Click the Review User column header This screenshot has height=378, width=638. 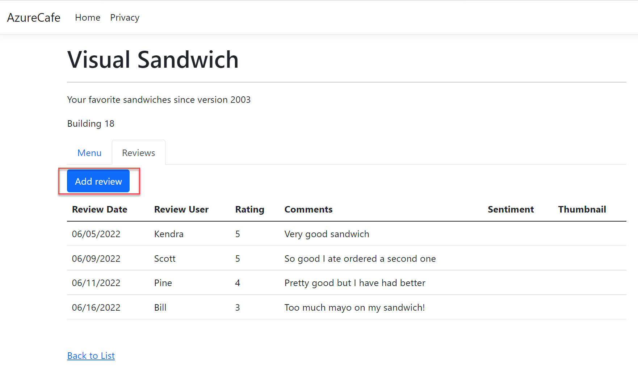click(181, 209)
